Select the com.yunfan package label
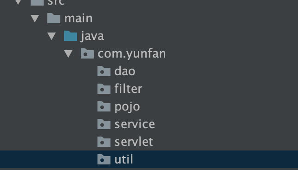Viewport: 298px width, 170px height. tap(132, 54)
